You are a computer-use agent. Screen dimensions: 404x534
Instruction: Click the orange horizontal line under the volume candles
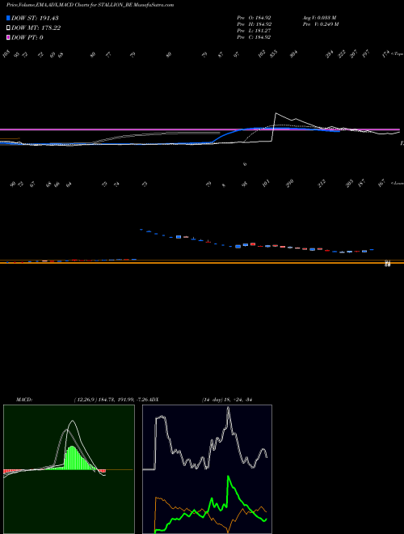point(202,263)
